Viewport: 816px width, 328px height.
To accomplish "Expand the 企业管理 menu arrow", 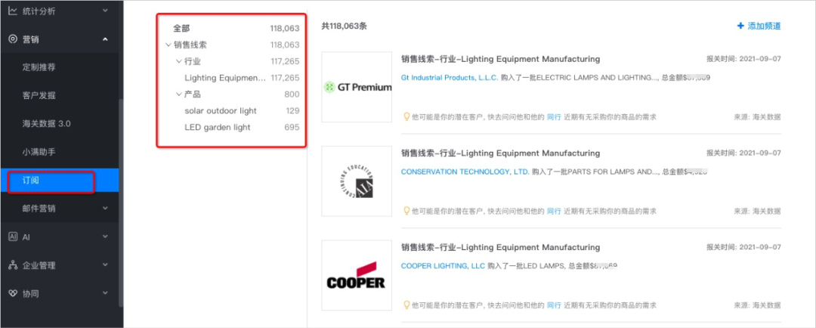I will click(x=106, y=265).
